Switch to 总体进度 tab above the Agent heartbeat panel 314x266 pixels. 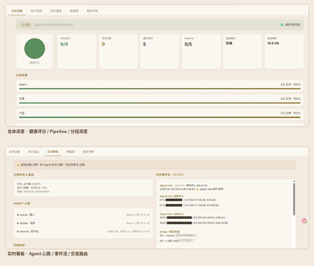(x=15, y=151)
